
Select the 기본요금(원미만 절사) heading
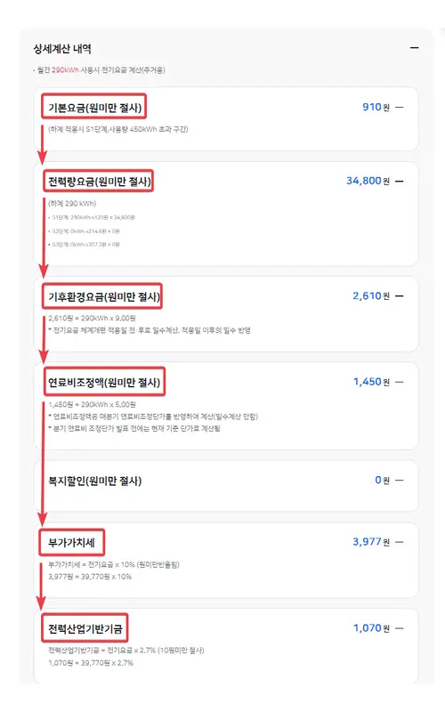click(95, 108)
